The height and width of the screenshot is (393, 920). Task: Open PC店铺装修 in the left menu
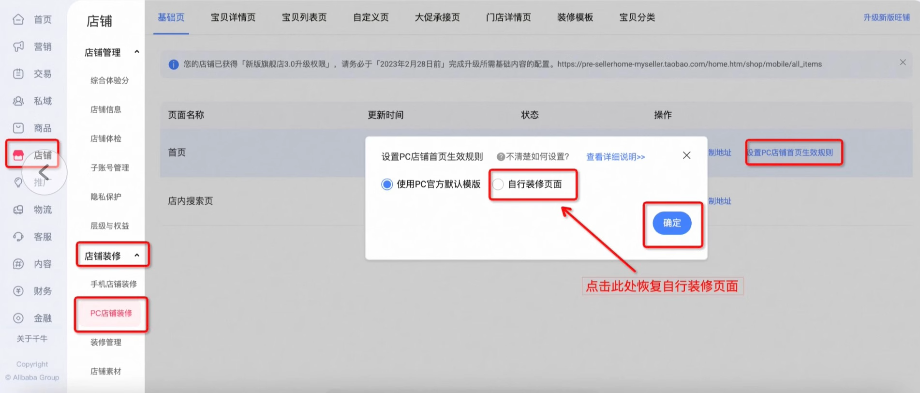(x=111, y=313)
